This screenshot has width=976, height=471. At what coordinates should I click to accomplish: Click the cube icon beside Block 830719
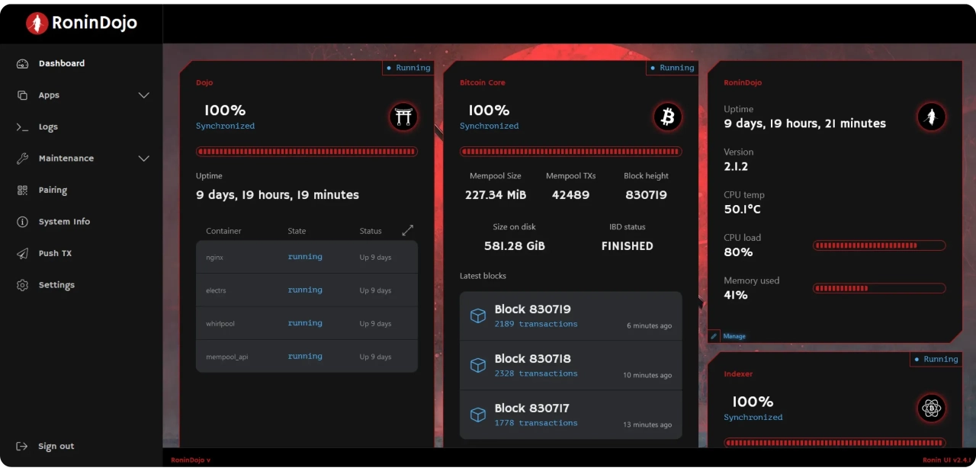(478, 316)
